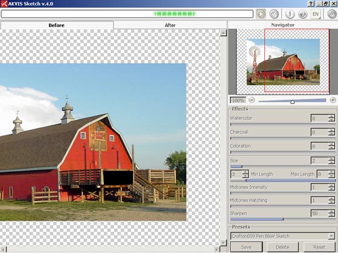Reset the effect settings
Image resolution: width=338 pixels, height=253 pixels.
pyautogui.click(x=319, y=247)
